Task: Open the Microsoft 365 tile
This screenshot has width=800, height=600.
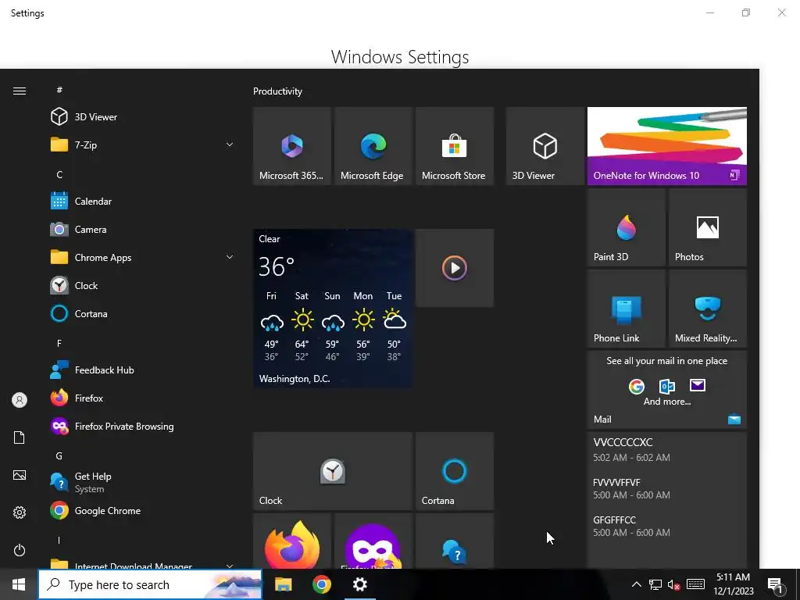Action: click(292, 146)
